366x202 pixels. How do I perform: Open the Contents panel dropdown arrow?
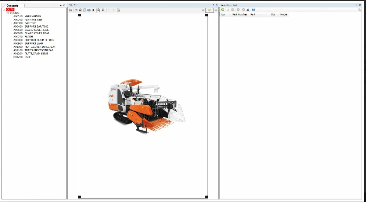(x=61, y=6)
